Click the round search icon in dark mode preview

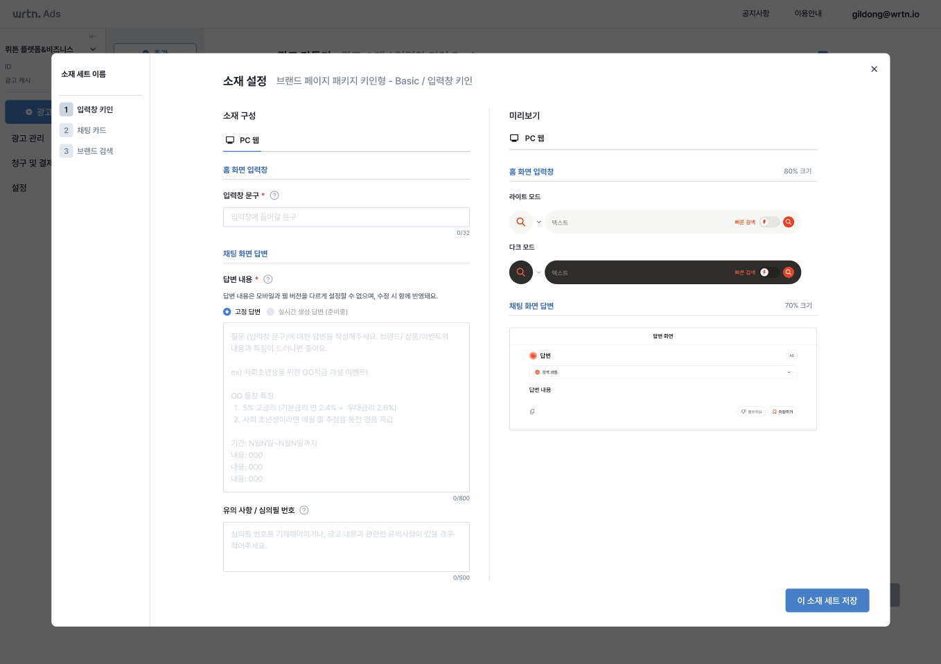pos(521,272)
